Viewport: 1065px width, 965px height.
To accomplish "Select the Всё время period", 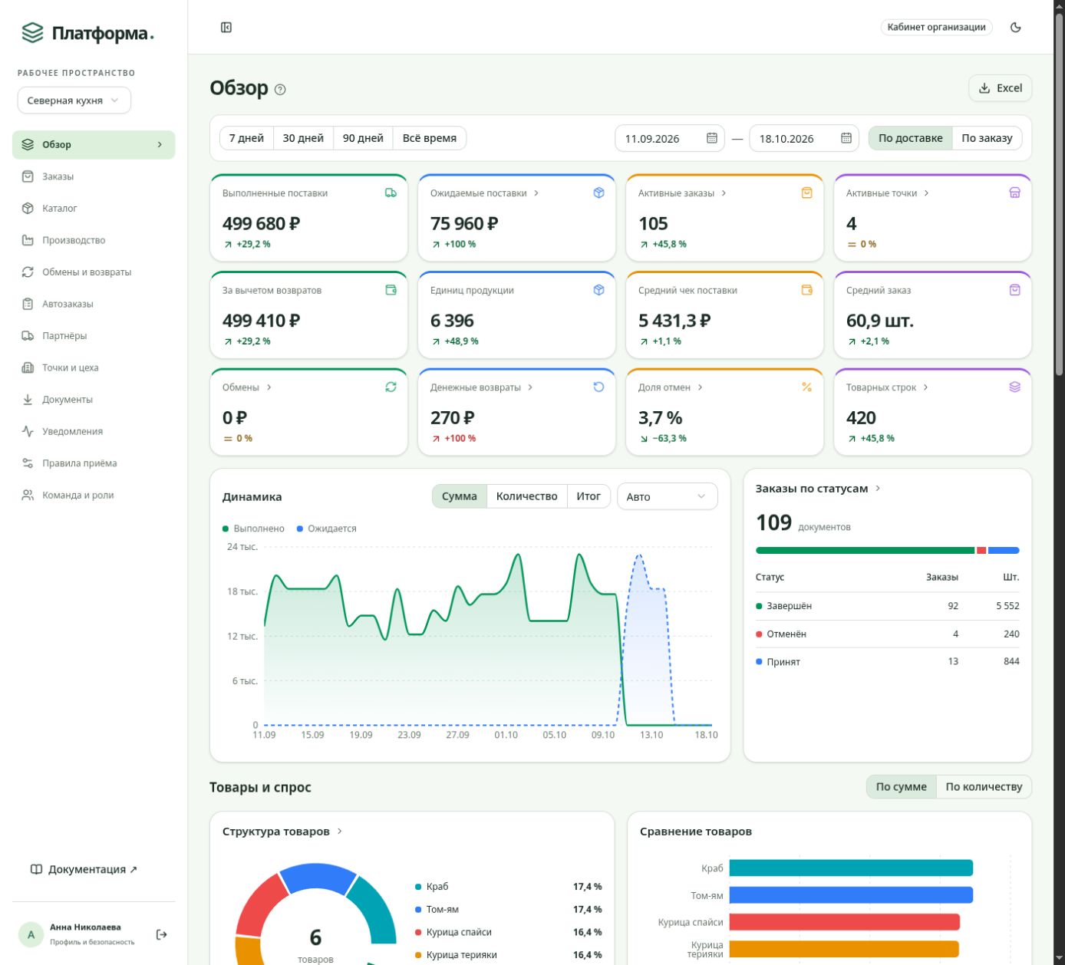I will (430, 138).
